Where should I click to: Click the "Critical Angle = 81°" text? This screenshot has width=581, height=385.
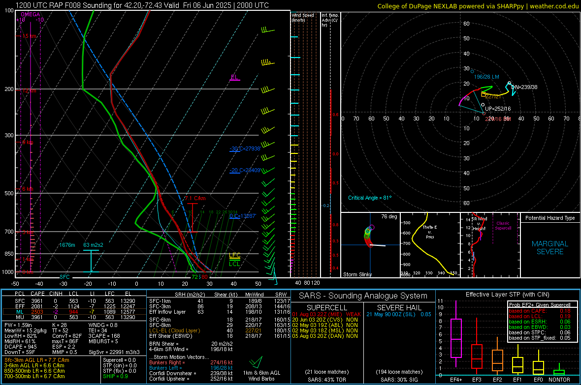point(370,198)
